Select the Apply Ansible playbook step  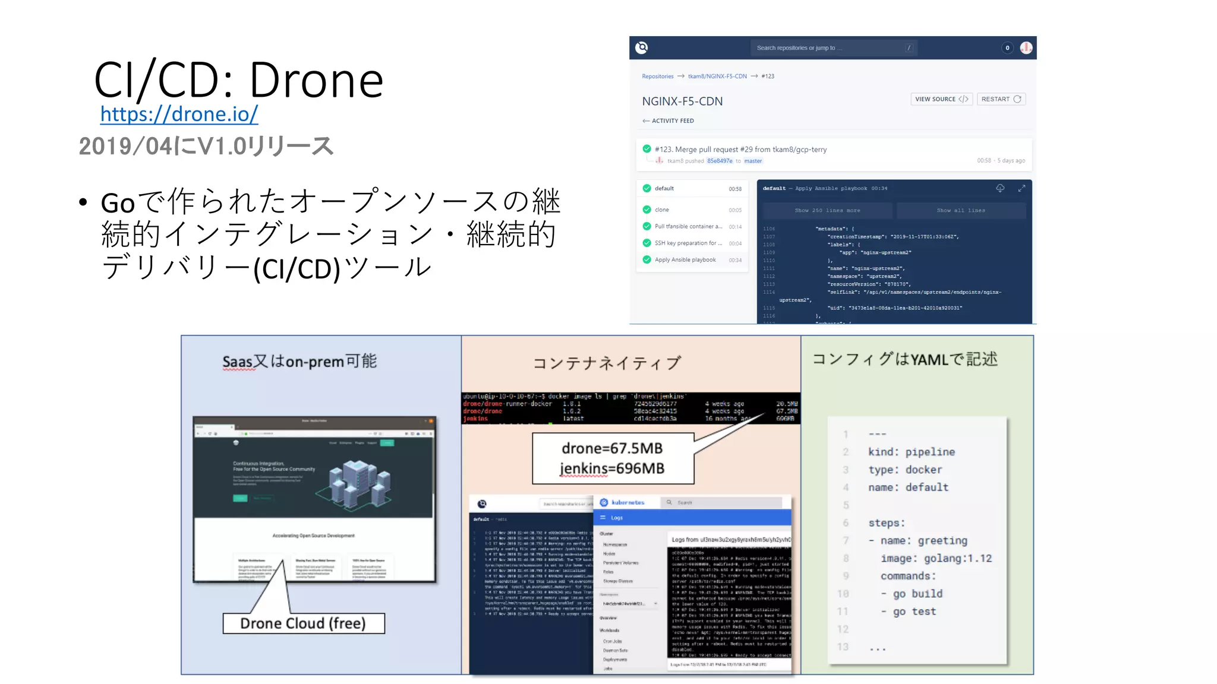click(692, 259)
